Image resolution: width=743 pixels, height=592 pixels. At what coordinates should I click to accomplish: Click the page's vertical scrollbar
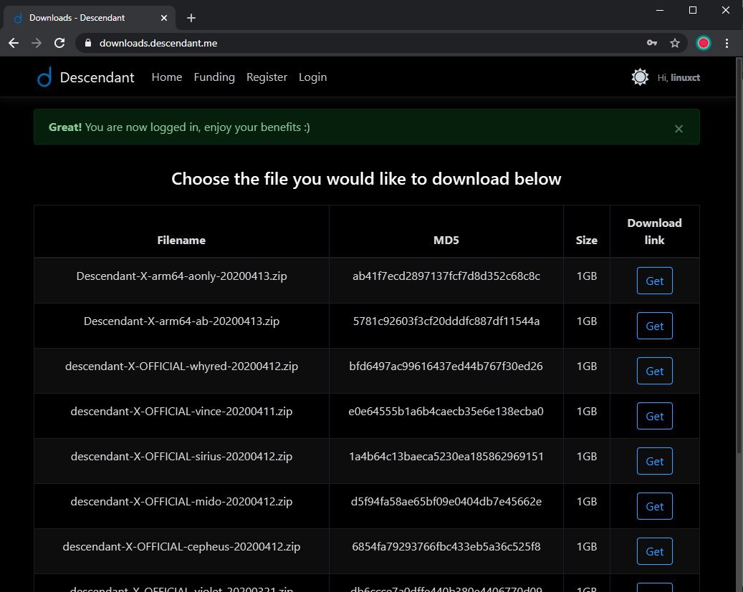coord(739,256)
